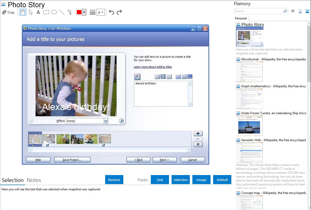The height and width of the screenshot is (210, 311).
Task: Select the sixth filmstrip picture
Action: tap(105, 139)
